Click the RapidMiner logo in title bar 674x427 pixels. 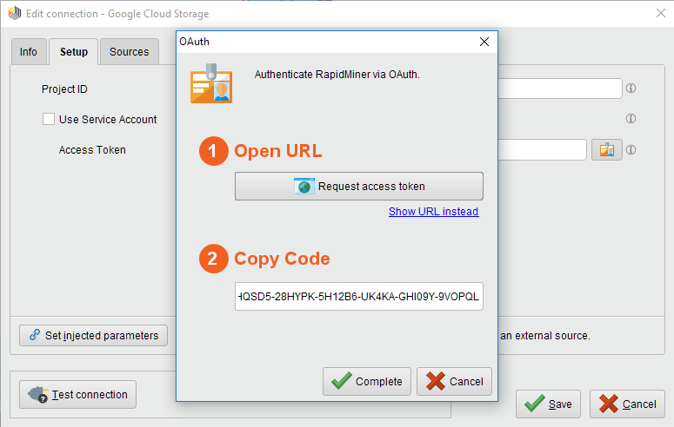click(14, 14)
